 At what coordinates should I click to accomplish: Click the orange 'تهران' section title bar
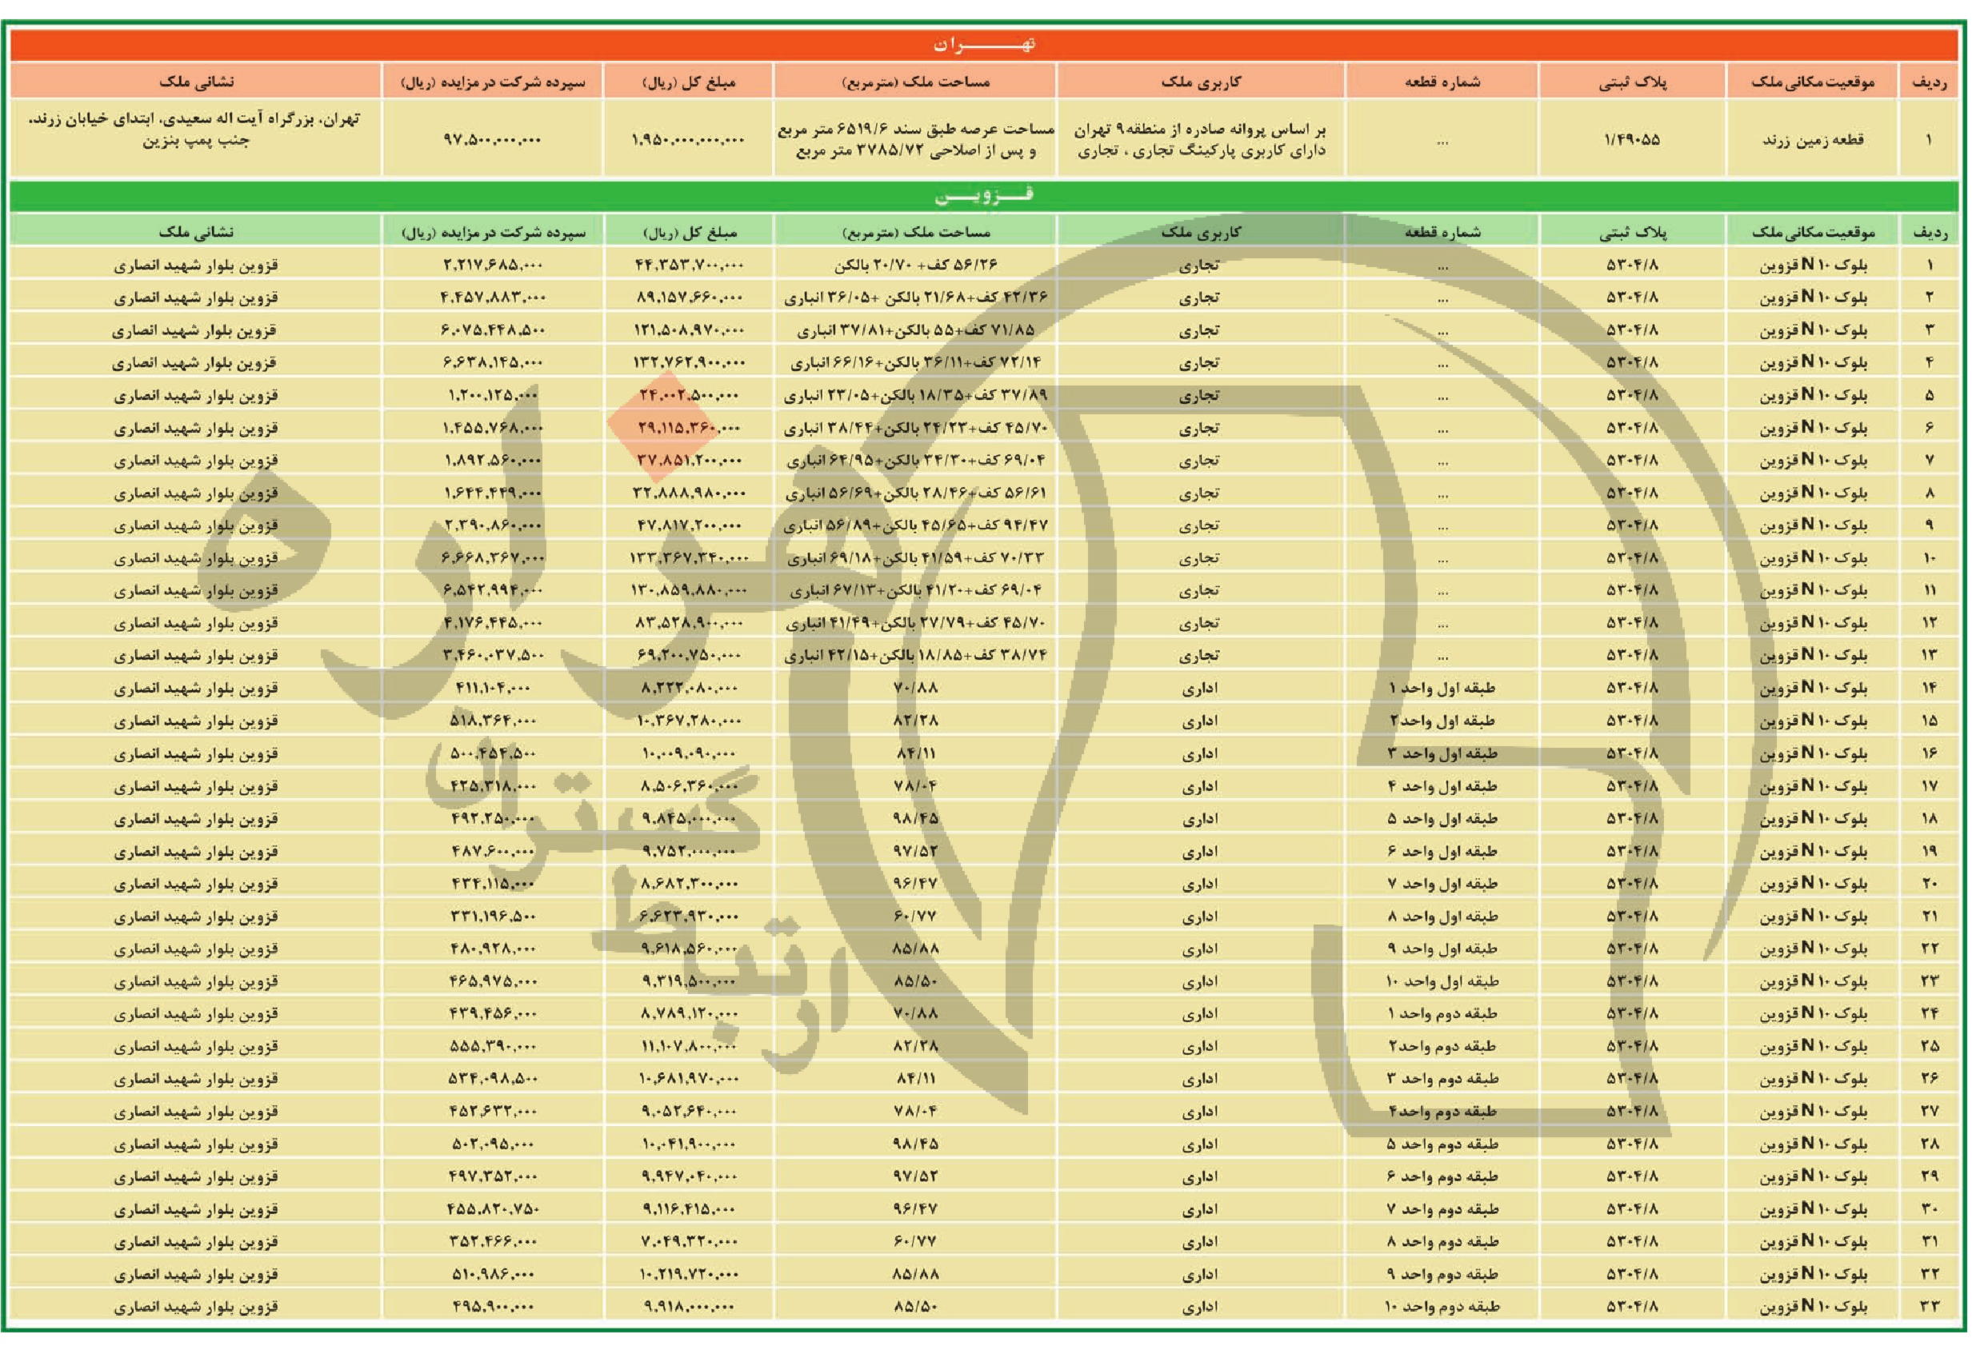coord(985,44)
